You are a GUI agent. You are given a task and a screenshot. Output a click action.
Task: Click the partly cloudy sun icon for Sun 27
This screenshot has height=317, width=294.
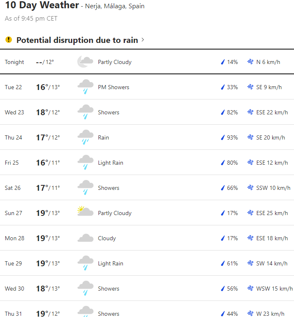tap(85, 213)
